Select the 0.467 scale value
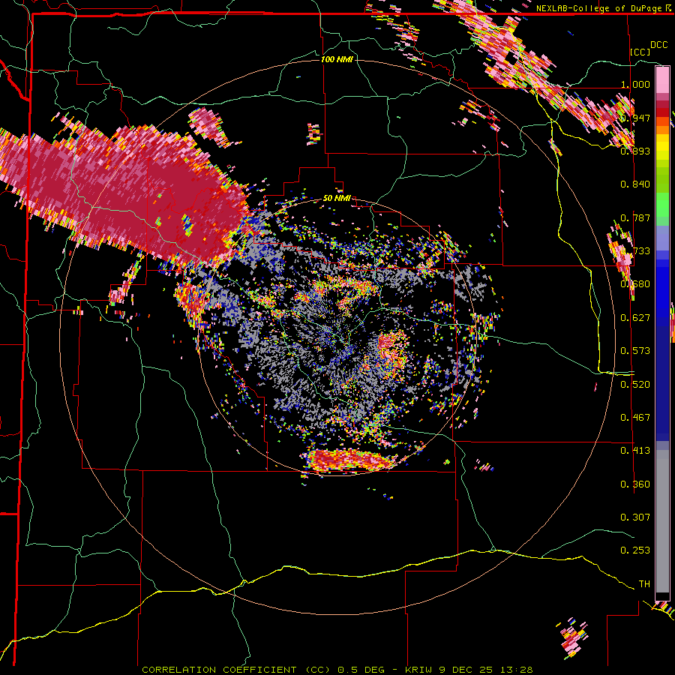Screen dimensions: 675x675 coord(635,418)
